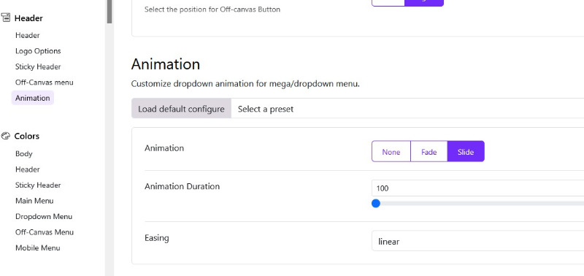584x276 pixels.
Task: Click the Animation Duration label
Action: point(182,186)
